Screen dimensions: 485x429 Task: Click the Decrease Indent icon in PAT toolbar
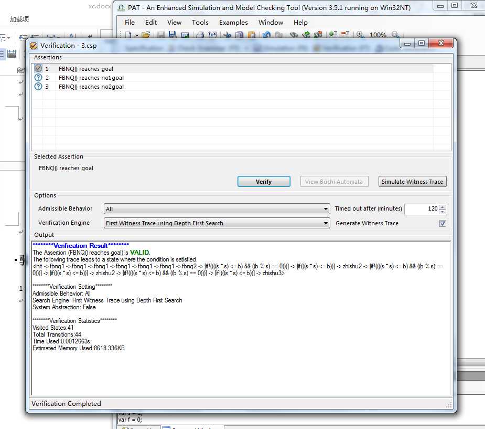pos(346,35)
